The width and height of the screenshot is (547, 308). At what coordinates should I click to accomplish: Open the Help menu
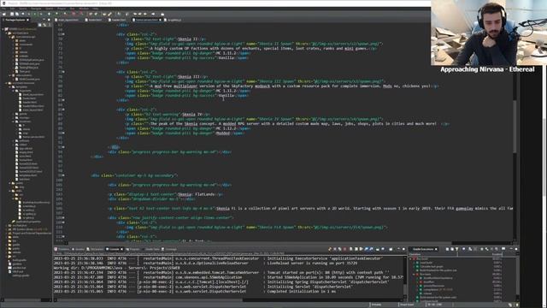point(95,9)
